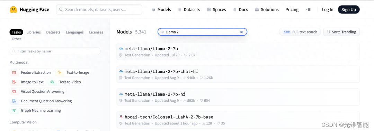The image size is (374, 131).
Task: Focus the Filter Tasks by name field
Action: click(55, 51)
